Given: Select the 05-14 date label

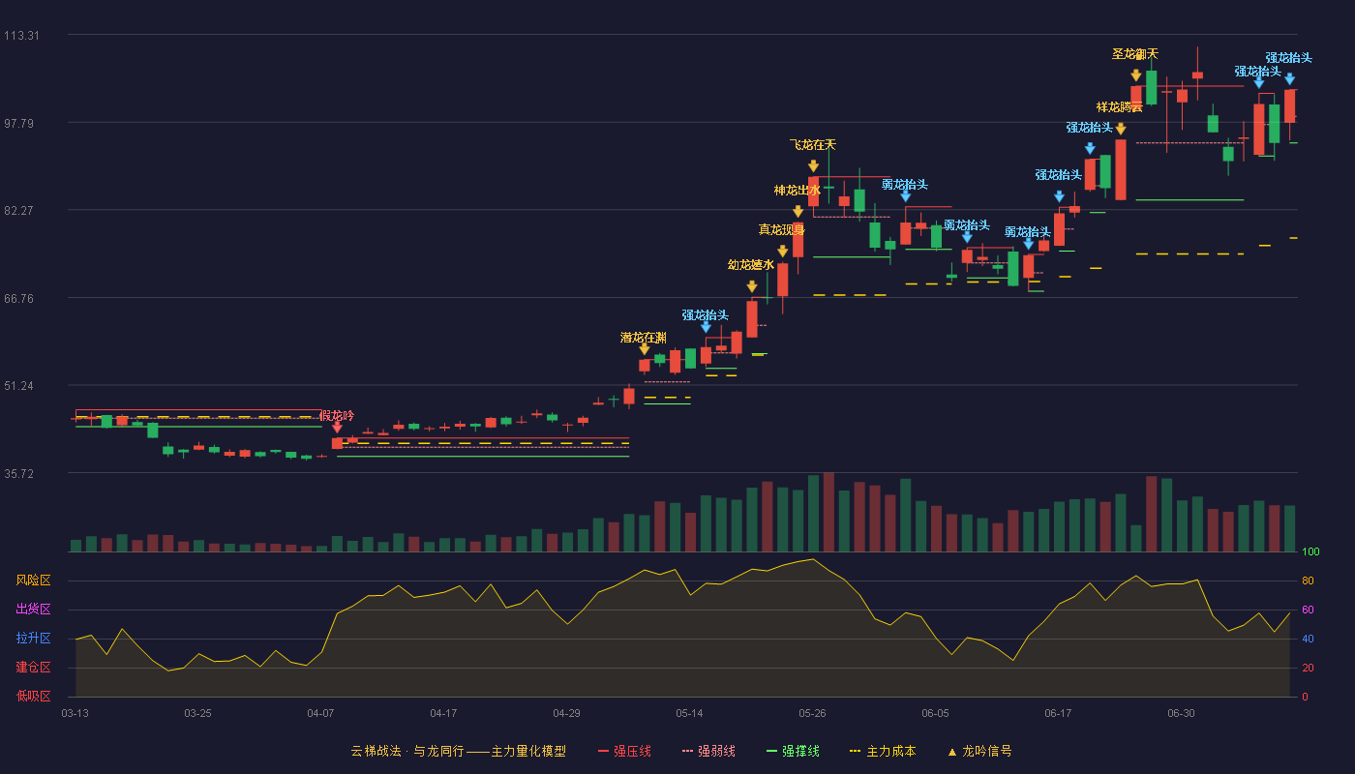Looking at the screenshot, I should [690, 713].
